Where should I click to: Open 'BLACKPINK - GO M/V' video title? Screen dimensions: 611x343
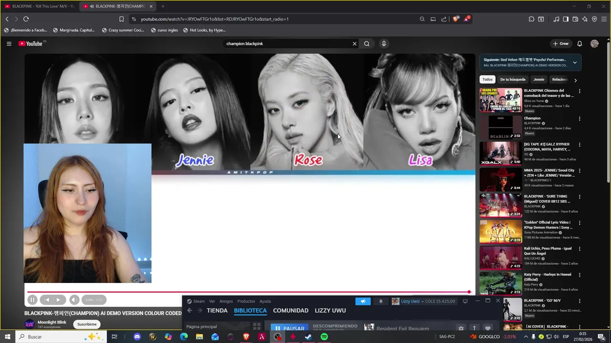coord(542,301)
